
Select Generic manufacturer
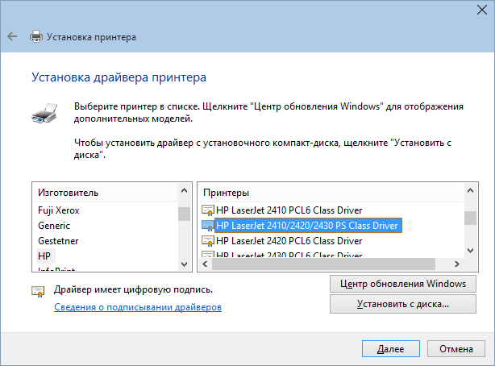tap(54, 226)
